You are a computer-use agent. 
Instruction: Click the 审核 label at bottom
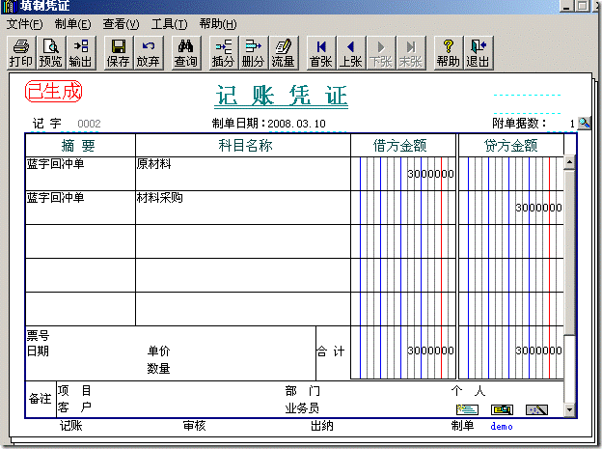point(194,426)
